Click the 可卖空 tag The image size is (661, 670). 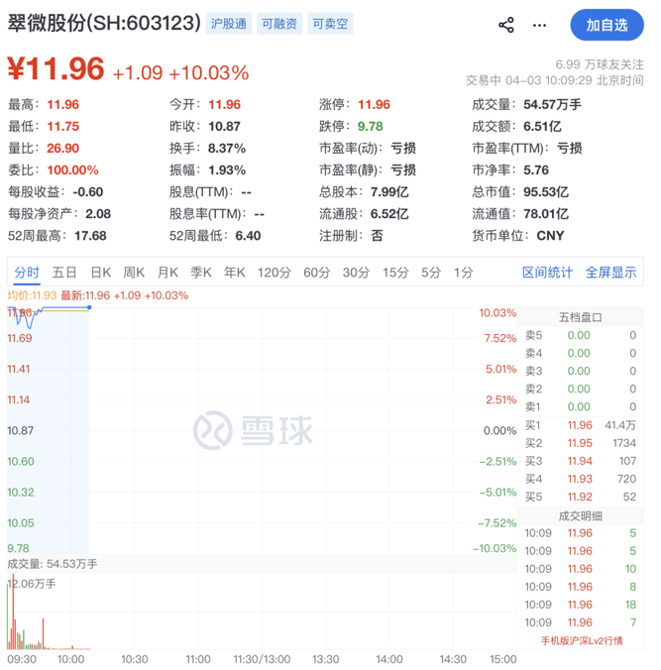tap(329, 24)
